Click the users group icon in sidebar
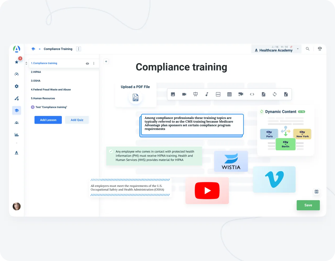Viewport: 335px width, 261px height. click(16, 123)
